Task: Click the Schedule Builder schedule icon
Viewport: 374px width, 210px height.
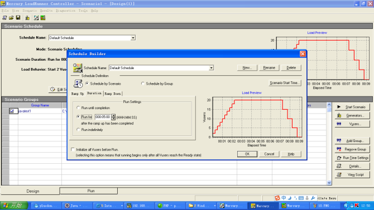Action: click(x=78, y=68)
